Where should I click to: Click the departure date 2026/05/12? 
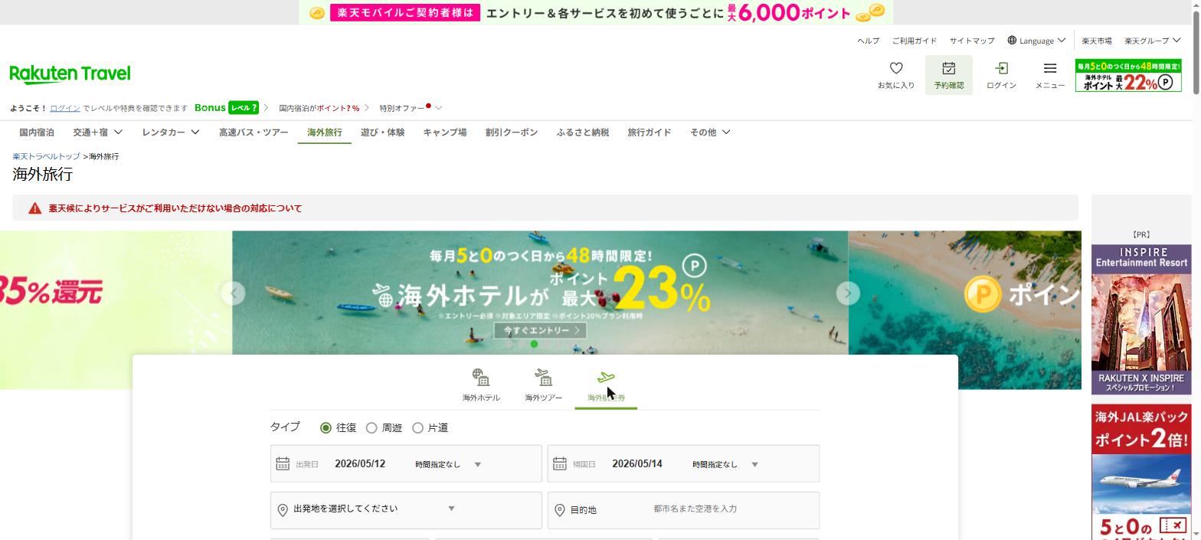point(360,464)
